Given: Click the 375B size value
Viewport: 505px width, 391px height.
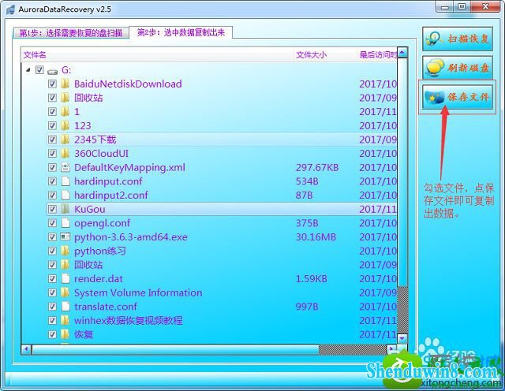Looking at the screenshot, I should (307, 223).
